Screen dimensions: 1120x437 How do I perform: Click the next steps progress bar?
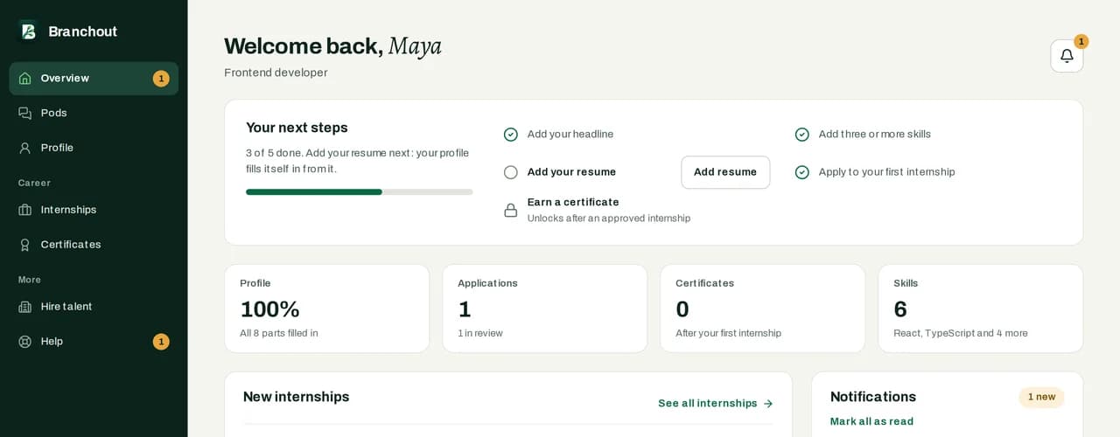click(x=360, y=191)
